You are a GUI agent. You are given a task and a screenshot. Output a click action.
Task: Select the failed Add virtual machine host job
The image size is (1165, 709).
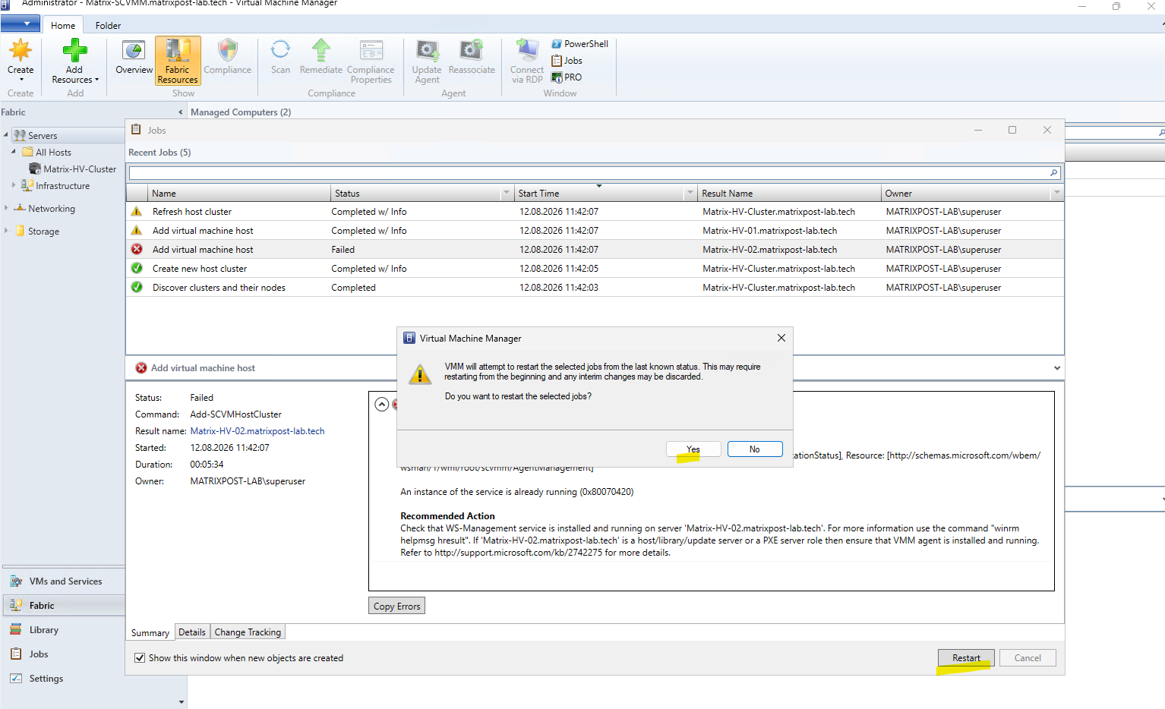click(595, 250)
